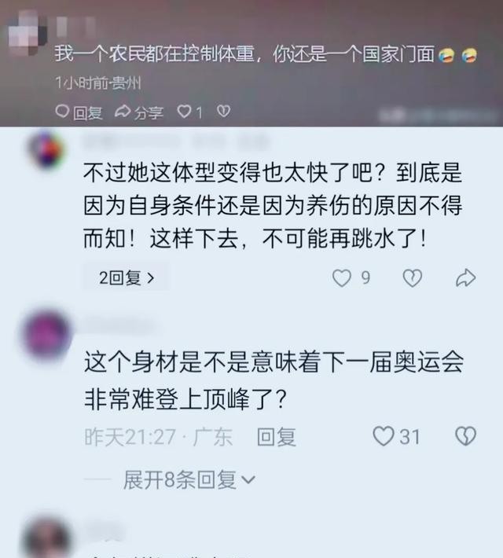Like the comment showing 9 likes

click(342, 278)
